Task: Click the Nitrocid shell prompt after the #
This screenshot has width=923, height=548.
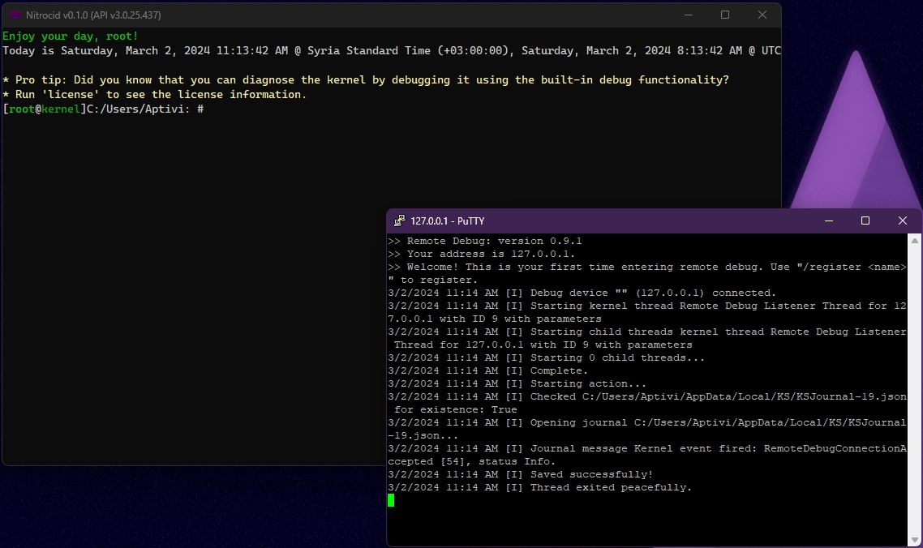Action: (x=209, y=109)
